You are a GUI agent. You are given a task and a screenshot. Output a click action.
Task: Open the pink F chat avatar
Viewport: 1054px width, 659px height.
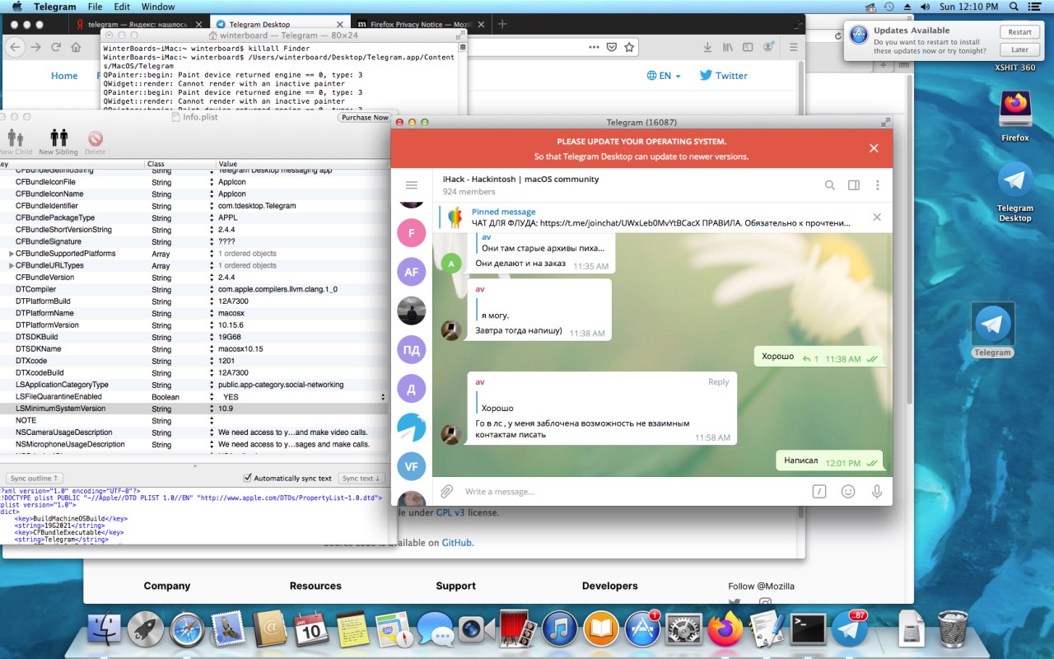tap(412, 233)
